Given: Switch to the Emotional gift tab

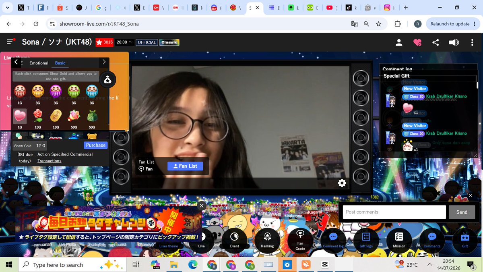Looking at the screenshot, I should tap(39, 63).
